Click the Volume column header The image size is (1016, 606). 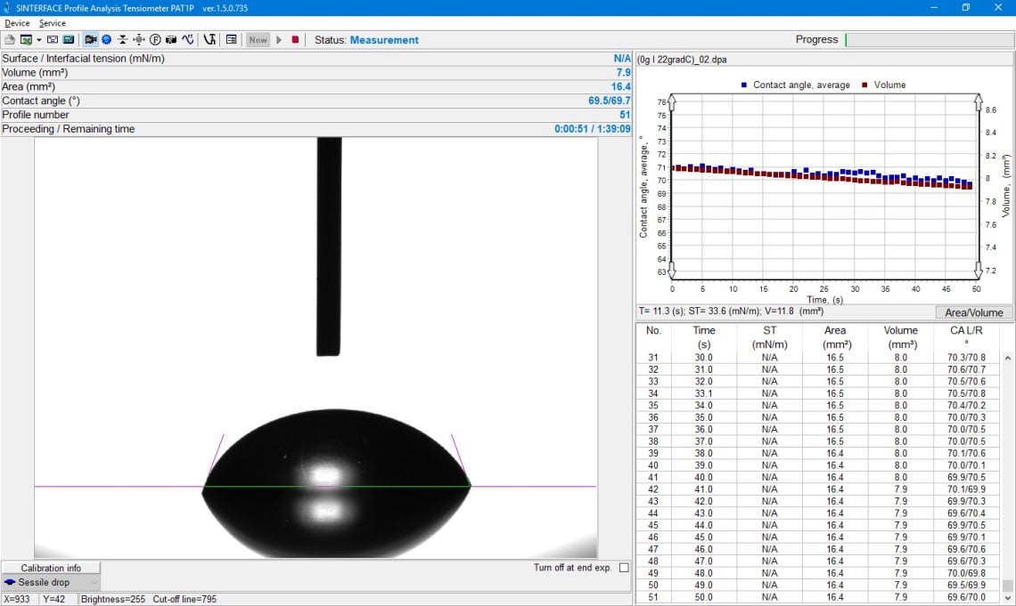coord(901,337)
